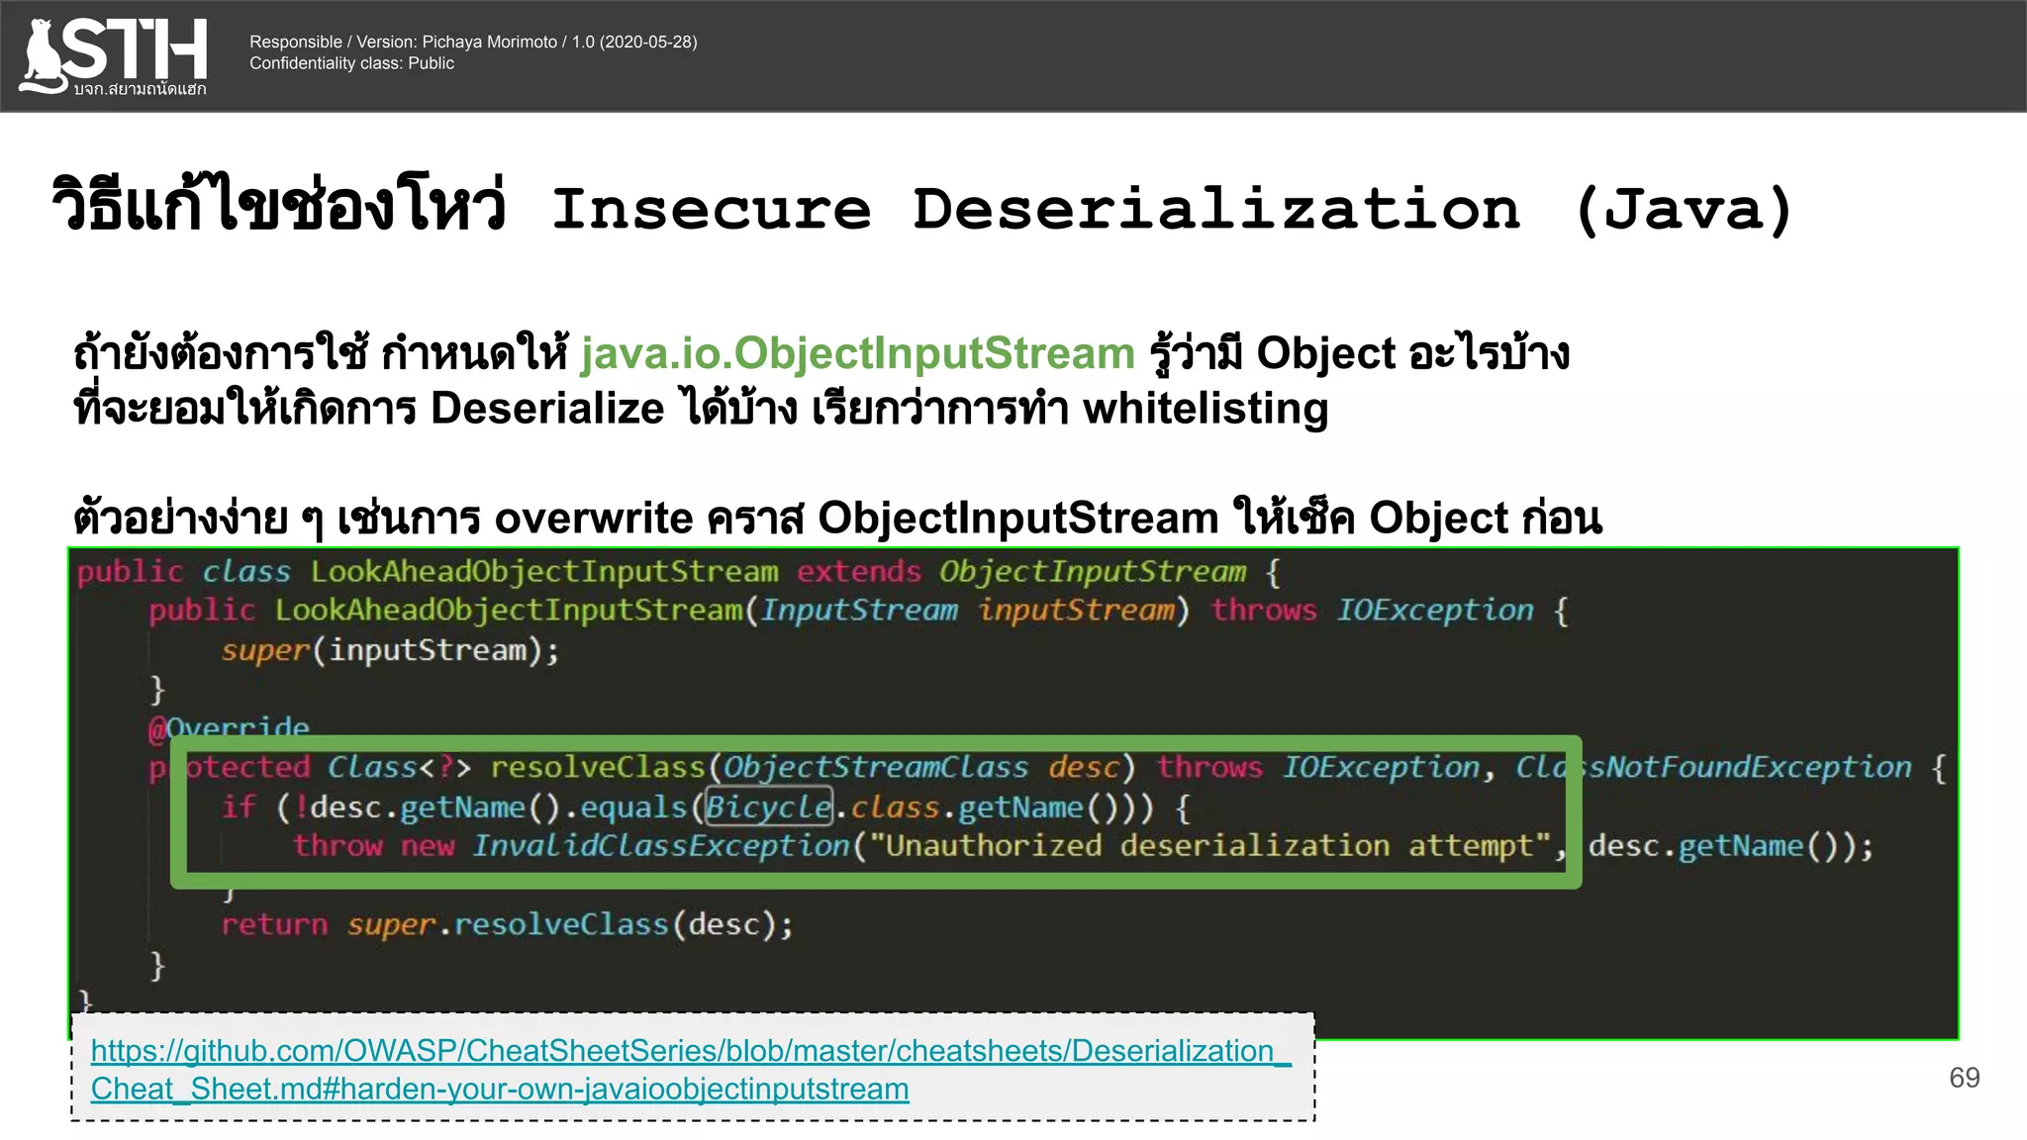This screenshot has width=2027, height=1140.
Task: Click resolveClass method name in code
Action: point(598,767)
